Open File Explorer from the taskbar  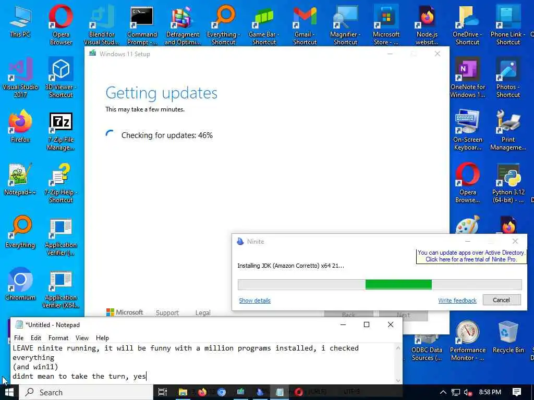183,392
